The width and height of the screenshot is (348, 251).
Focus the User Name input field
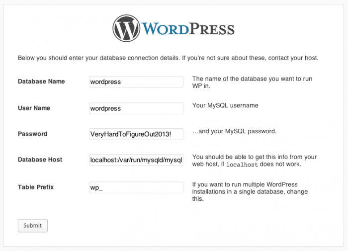tap(136, 108)
